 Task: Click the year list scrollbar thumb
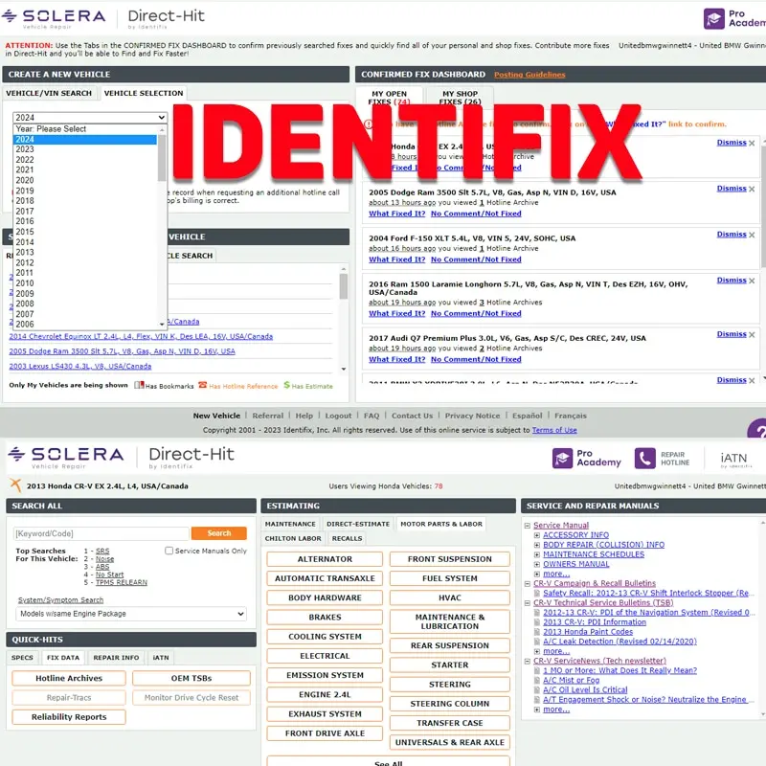pyautogui.click(x=162, y=157)
